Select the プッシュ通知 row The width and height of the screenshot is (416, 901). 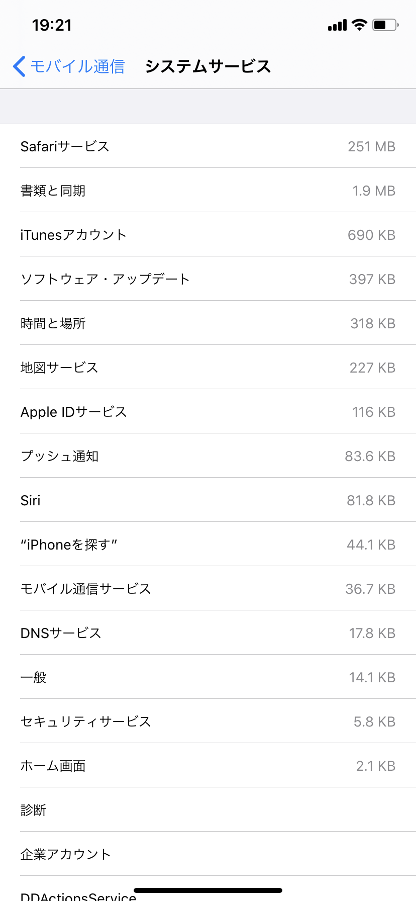click(208, 456)
